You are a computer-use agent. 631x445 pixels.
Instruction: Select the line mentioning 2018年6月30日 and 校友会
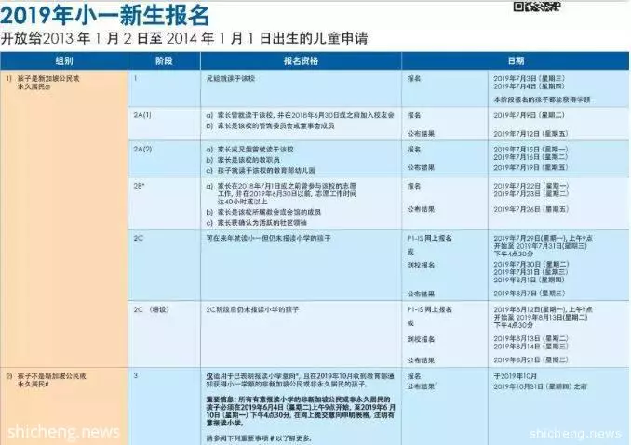[301, 115]
